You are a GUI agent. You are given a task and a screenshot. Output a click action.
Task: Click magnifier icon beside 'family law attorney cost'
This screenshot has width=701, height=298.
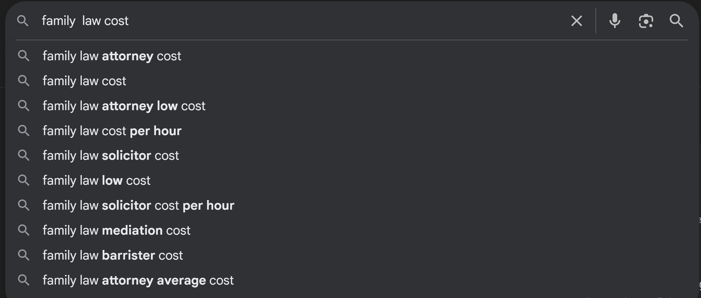[24, 56]
